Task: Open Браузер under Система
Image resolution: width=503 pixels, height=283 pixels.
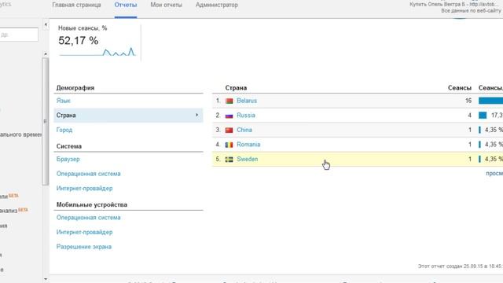Action: click(x=68, y=159)
